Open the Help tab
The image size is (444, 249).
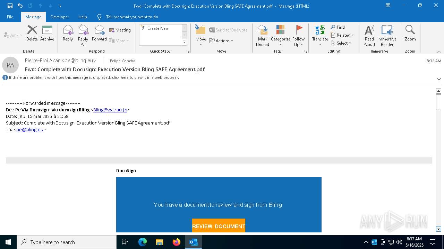[83, 17]
